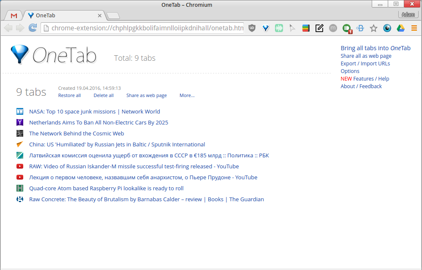Click the YouTube favicon beside RAW Iskander video
Screen dimensions: 422x270
(20, 166)
